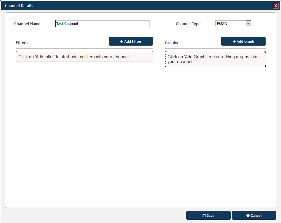This screenshot has height=223, width=281.
Task: Select the Graphs section heading
Action: [x=171, y=43]
